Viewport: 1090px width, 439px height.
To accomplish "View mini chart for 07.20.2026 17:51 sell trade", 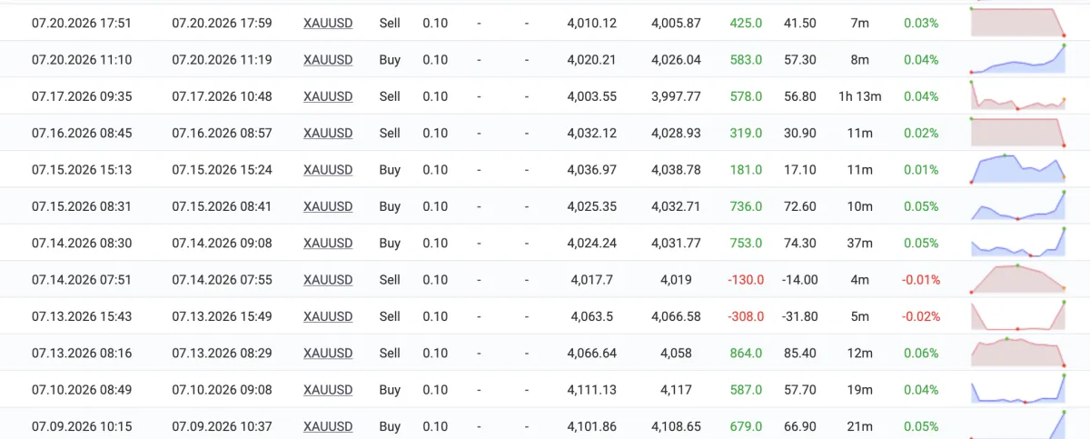I will click(x=1018, y=22).
